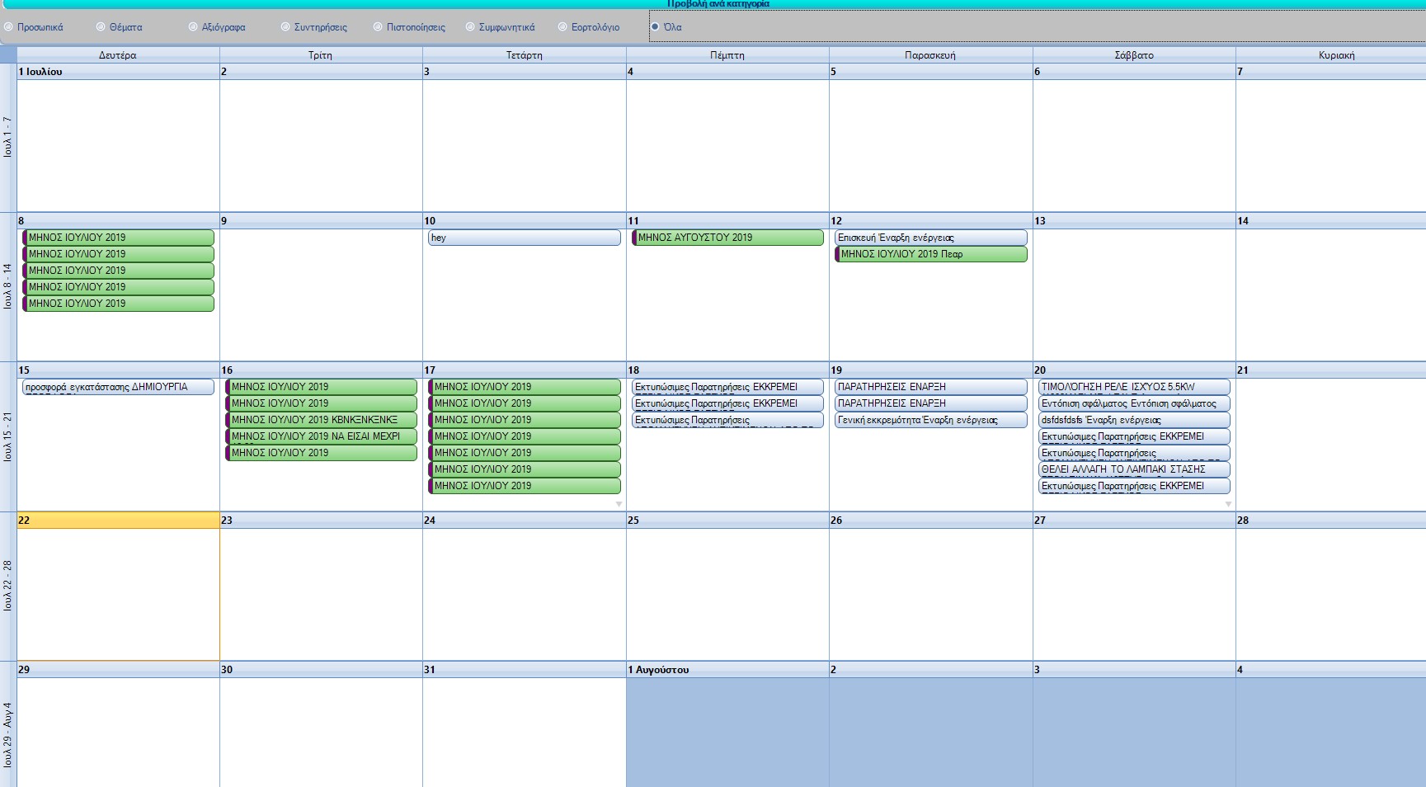Click the ΘΕΛΕΙ ΑΛΛΑΓΗ ΤΟ ΛΑΜΠΑΚΙ ΣΤΑΣΗΣ event

tap(1133, 469)
